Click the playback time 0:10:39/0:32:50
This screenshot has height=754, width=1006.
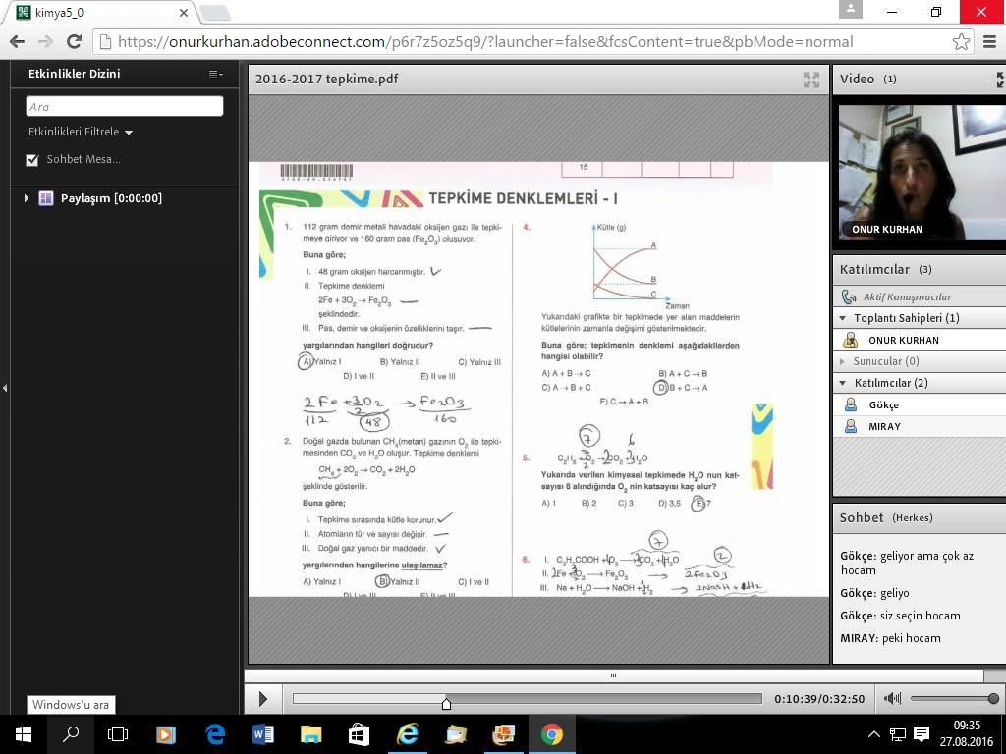click(x=819, y=699)
